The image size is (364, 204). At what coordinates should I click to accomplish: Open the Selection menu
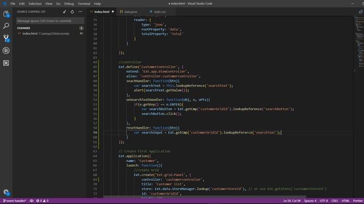tap(35, 3)
